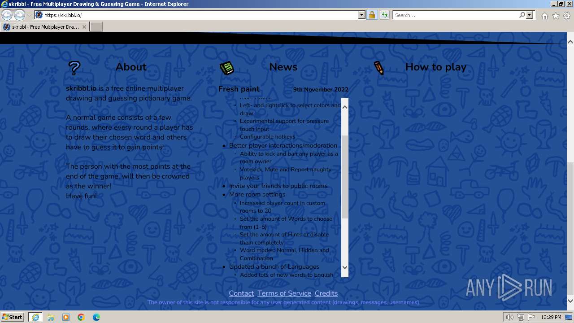574x323 pixels.
Task: Click the How to play heading
Action: point(436,67)
